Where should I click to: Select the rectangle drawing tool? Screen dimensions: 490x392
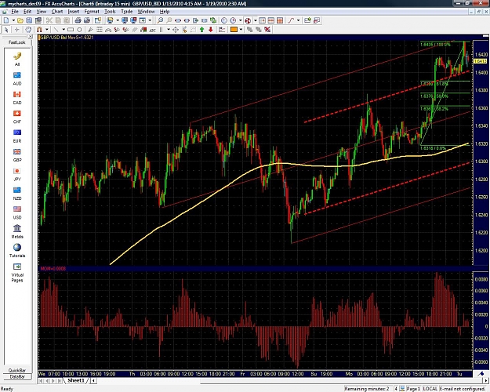71,30
